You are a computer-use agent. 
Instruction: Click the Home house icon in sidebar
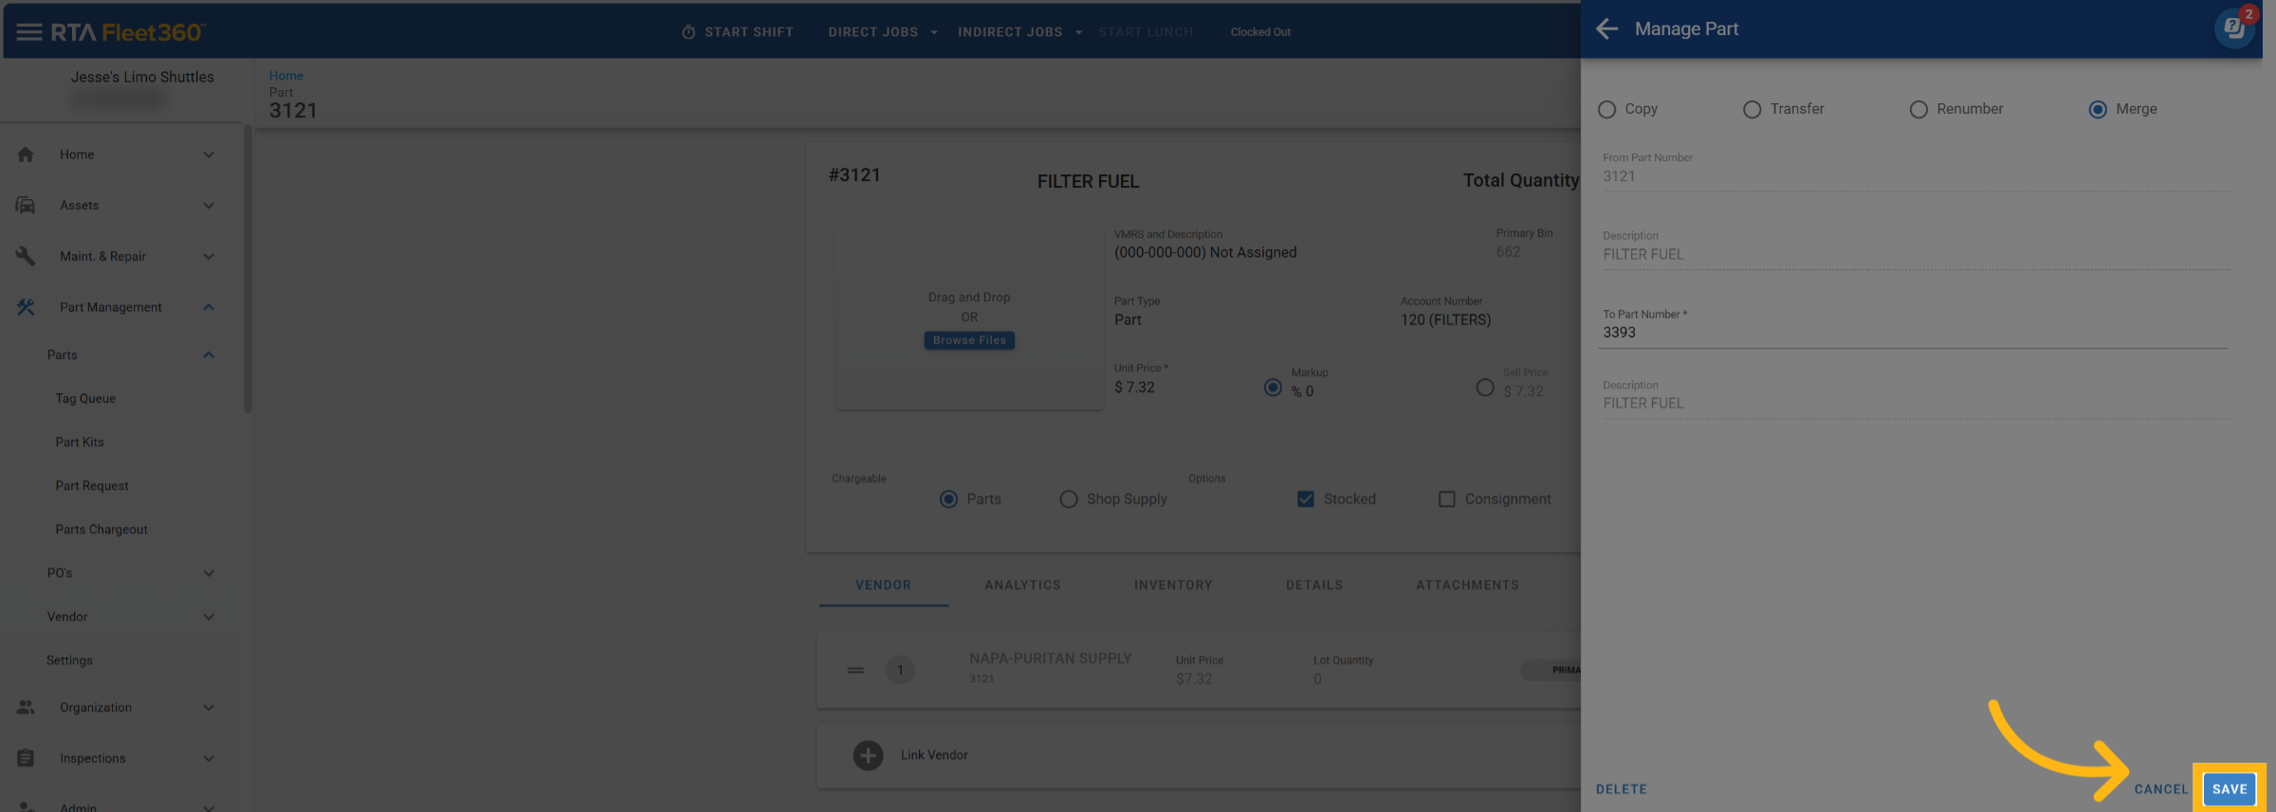pyautogui.click(x=26, y=154)
